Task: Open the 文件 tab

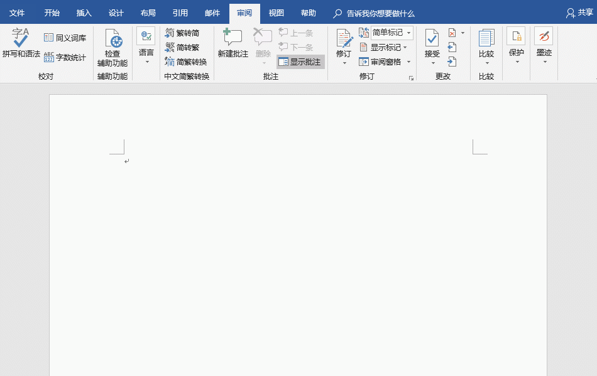Action: (x=17, y=13)
